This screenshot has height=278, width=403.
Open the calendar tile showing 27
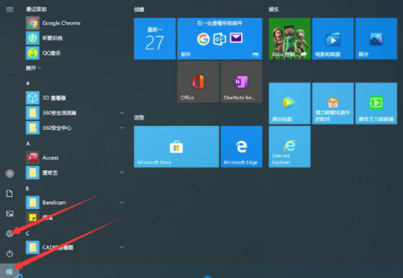point(155,39)
